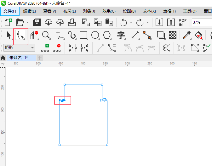Select the Polygon tool
212x166 pixels.
[x=107, y=35]
